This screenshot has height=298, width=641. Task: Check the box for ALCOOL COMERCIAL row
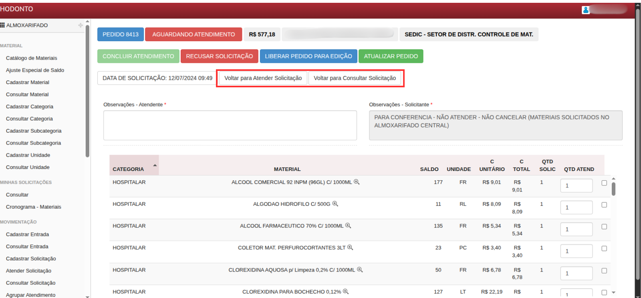point(604,183)
